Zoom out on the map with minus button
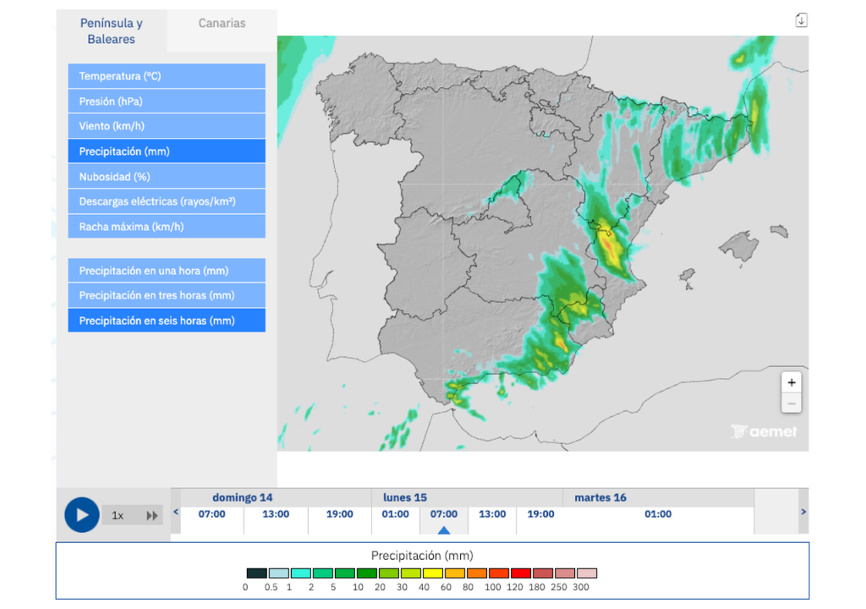The image size is (866, 609). 791,403
